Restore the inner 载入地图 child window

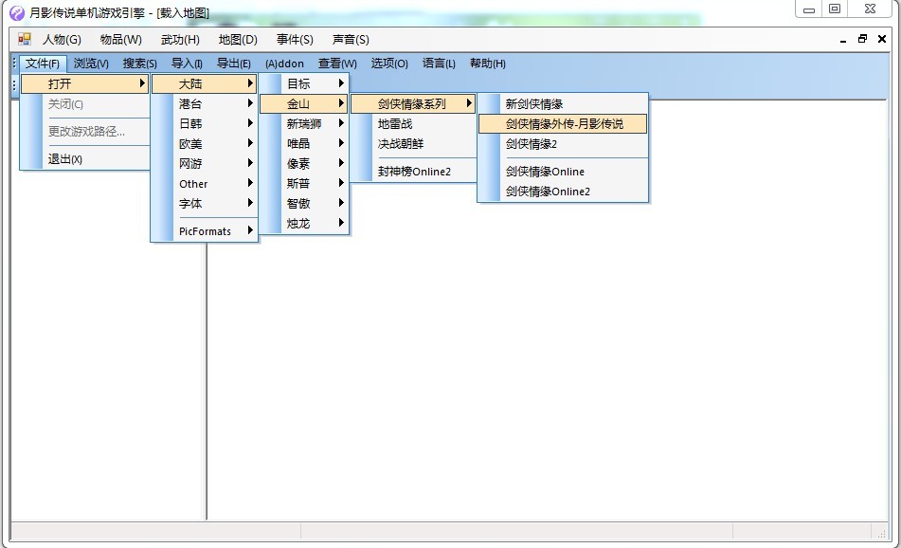click(862, 39)
